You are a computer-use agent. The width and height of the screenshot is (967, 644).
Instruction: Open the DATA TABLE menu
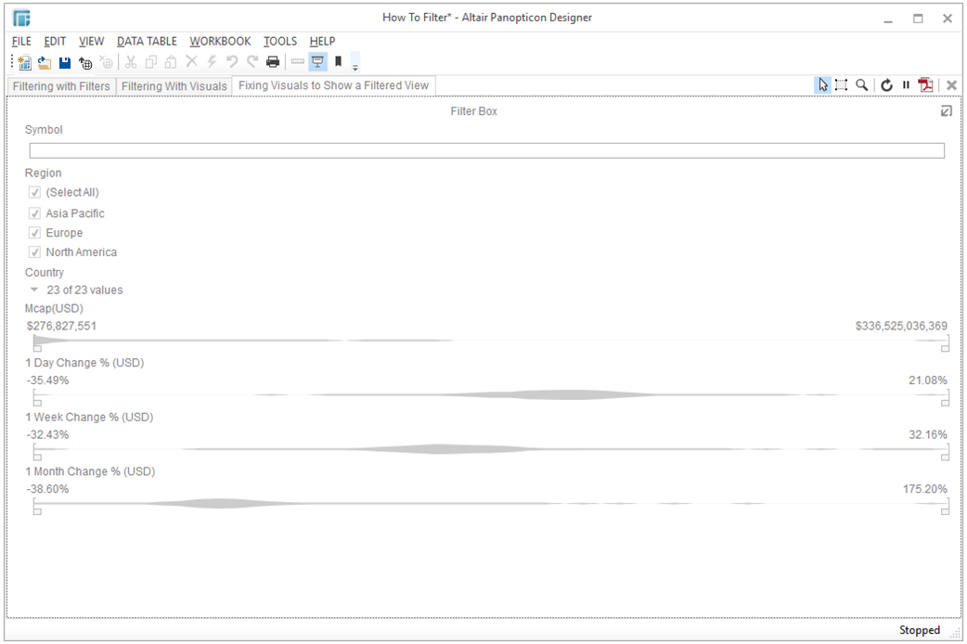point(147,41)
